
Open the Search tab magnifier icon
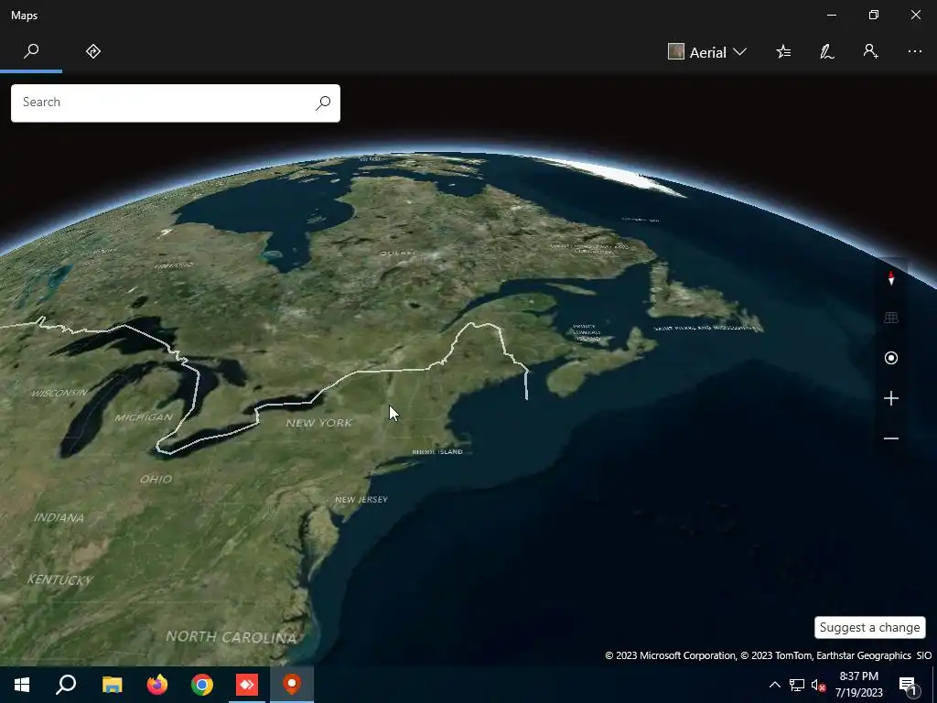[31, 51]
